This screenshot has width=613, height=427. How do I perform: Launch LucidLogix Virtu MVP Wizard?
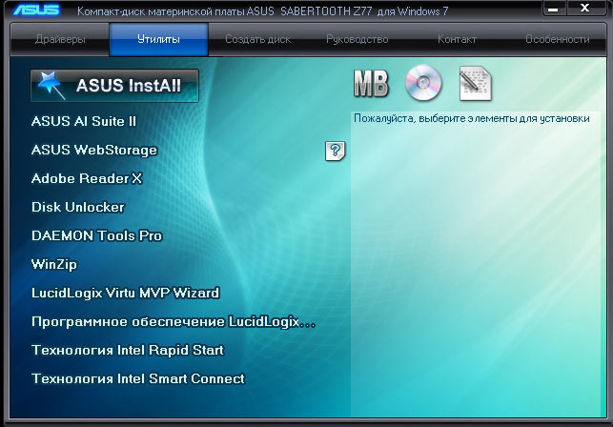(x=125, y=293)
